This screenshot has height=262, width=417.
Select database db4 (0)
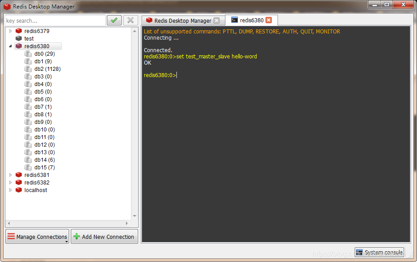pos(43,84)
